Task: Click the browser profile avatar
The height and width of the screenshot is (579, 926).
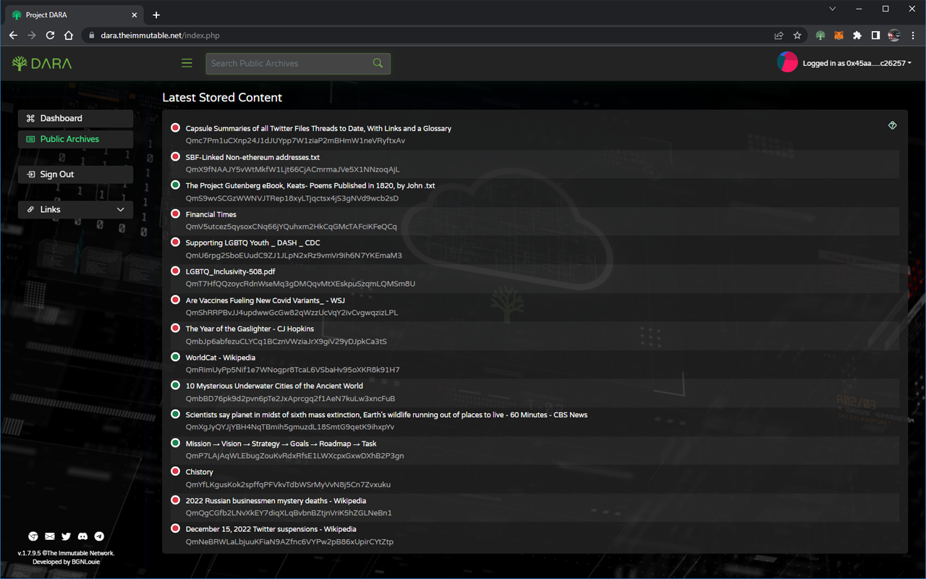Action: tap(894, 35)
